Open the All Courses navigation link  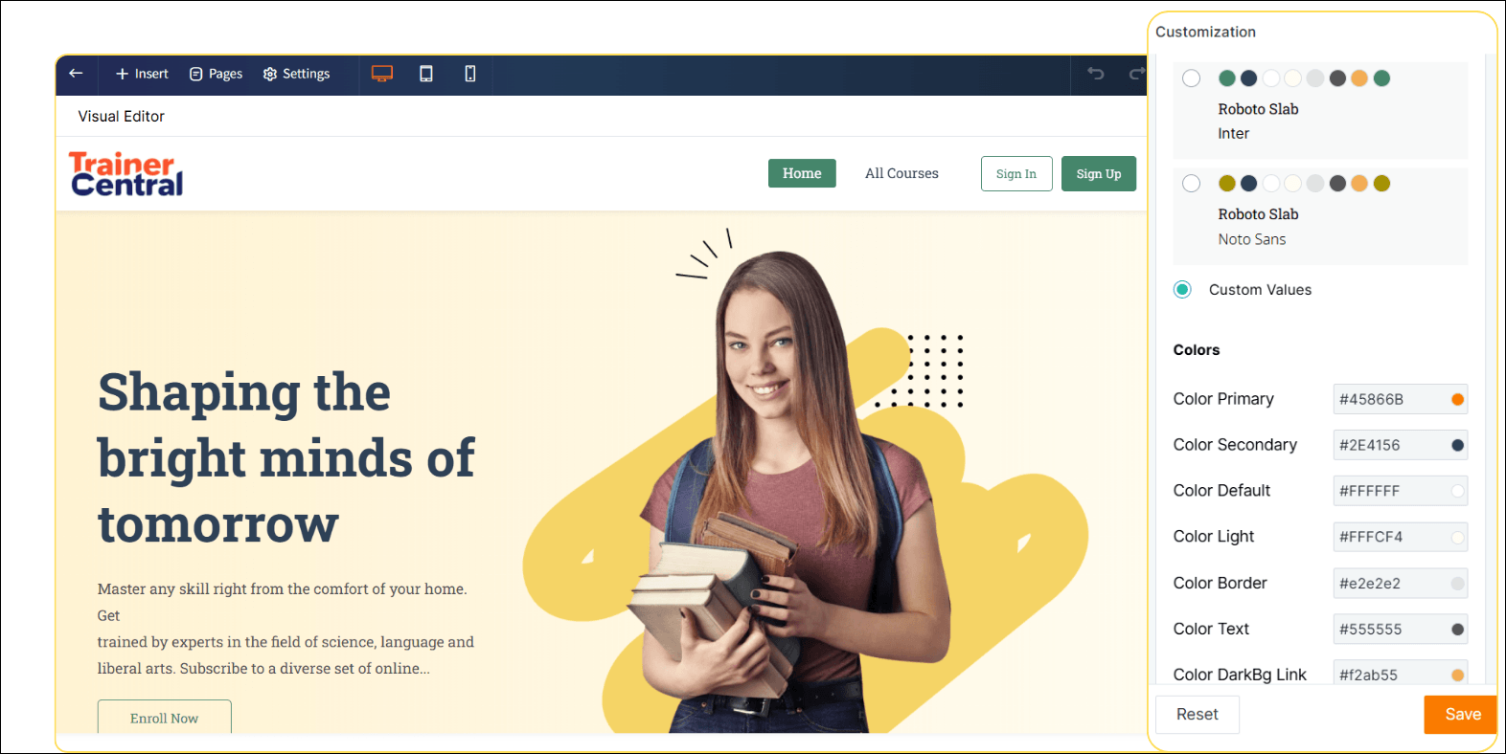[901, 173]
